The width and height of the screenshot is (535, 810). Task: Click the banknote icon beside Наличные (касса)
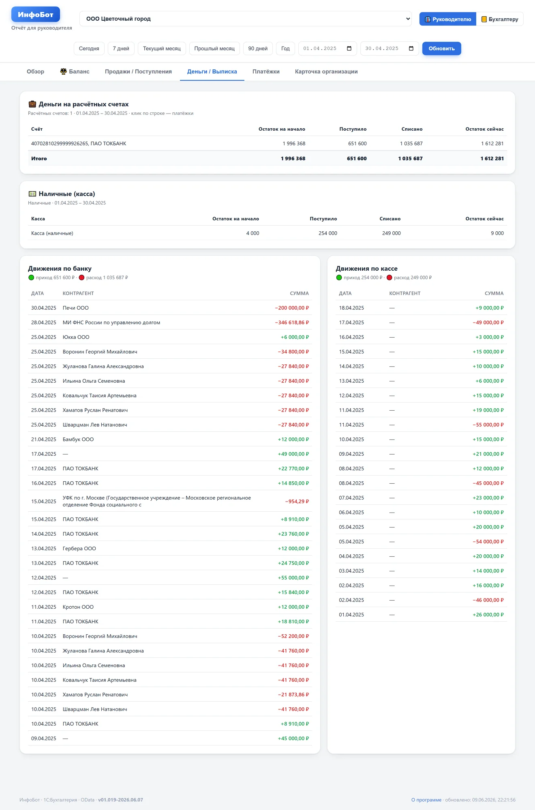click(32, 194)
